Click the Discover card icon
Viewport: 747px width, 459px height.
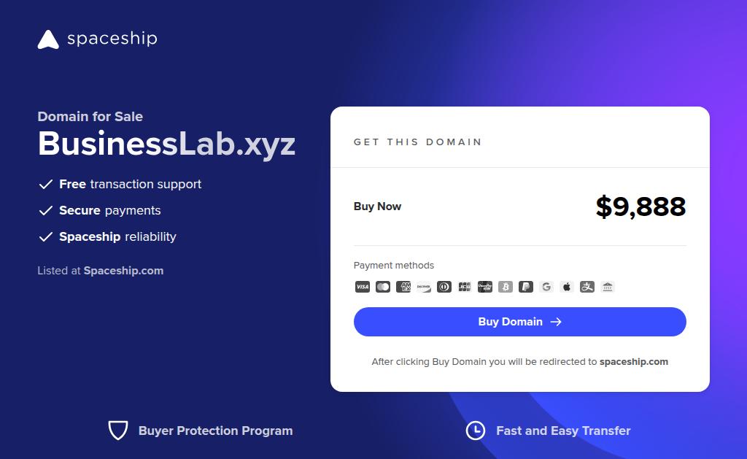click(424, 287)
